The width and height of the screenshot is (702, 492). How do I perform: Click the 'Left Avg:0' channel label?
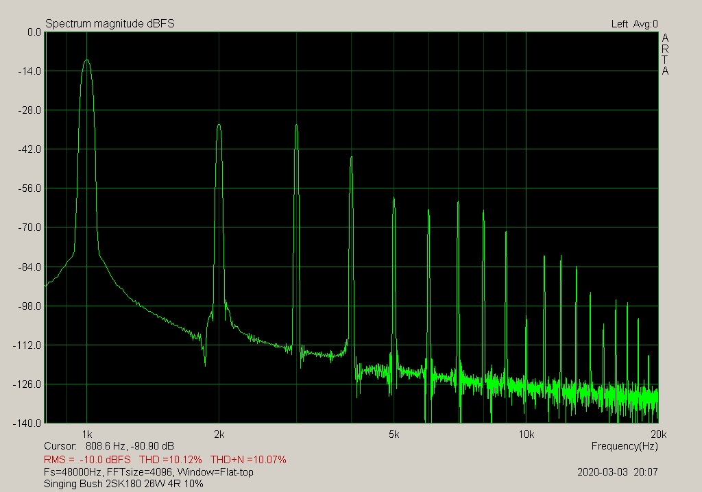pos(634,24)
